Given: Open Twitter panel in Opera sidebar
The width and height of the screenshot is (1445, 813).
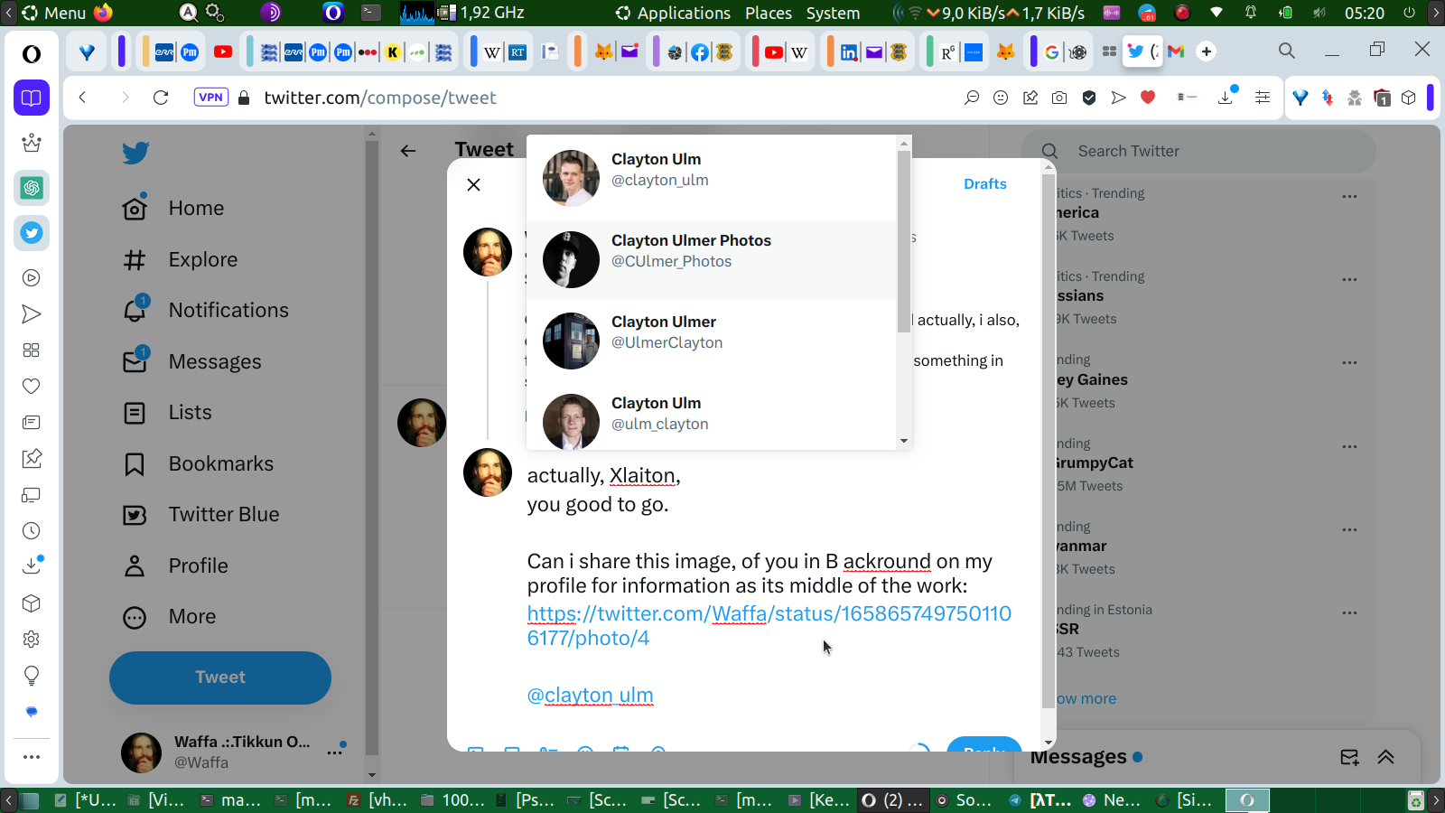Looking at the screenshot, I should 32,233.
